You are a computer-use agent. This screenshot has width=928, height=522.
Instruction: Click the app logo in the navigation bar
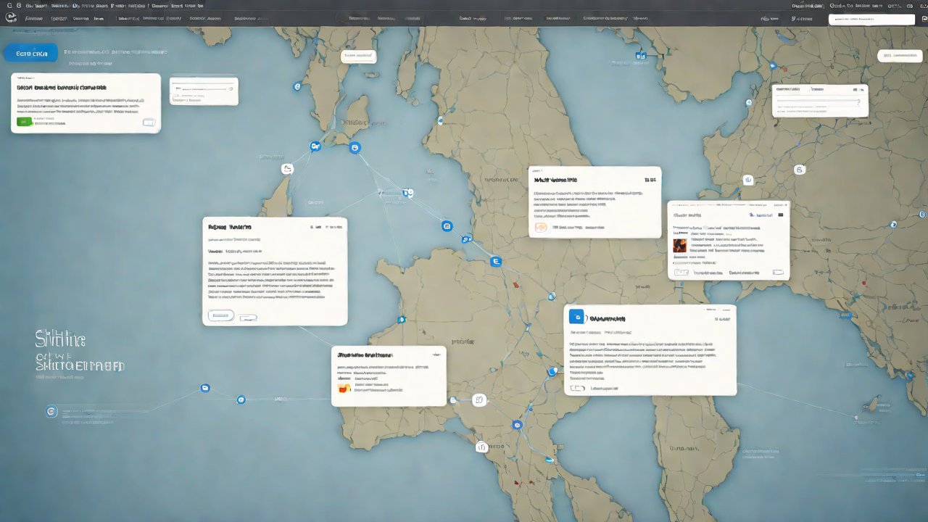click(10, 17)
